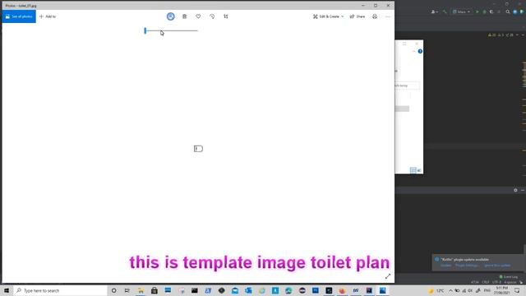The height and width of the screenshot is (296, 526).
Task: Click the blue help icon in small dialog
Action: [x=420, y=51]
